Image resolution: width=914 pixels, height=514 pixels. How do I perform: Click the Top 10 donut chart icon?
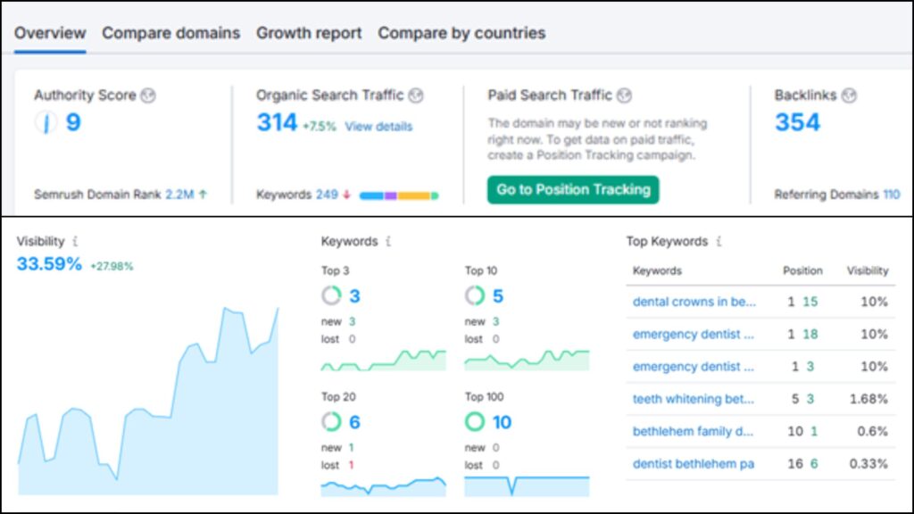tap(475, 295)
